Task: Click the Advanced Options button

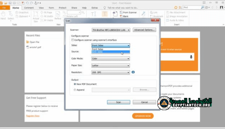Action: pyautogui.click(x=144, y=30)
